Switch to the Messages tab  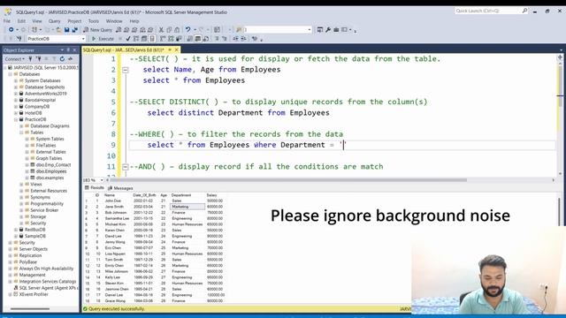click(x=120, y=188)
